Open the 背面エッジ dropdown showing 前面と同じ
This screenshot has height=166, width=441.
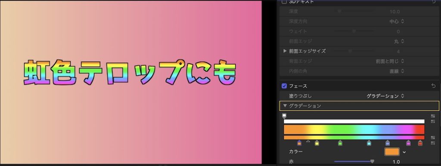(390, 61)
